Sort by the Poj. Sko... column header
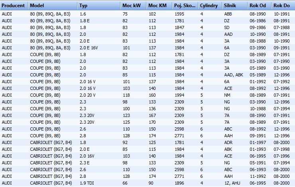 tap(185, 6)
